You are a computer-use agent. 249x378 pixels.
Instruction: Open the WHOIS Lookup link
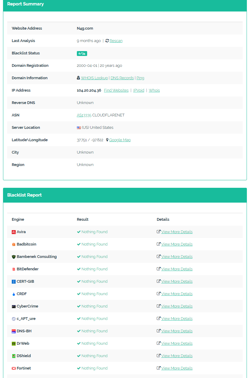pos(94,78)
